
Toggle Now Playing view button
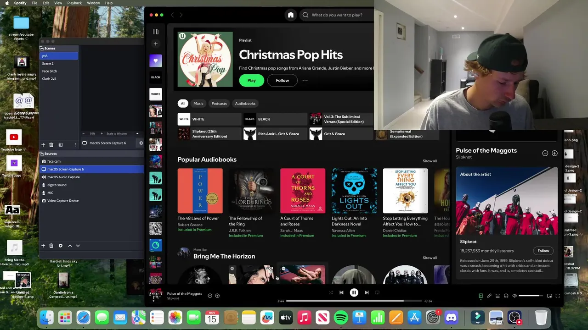[481, 296]
